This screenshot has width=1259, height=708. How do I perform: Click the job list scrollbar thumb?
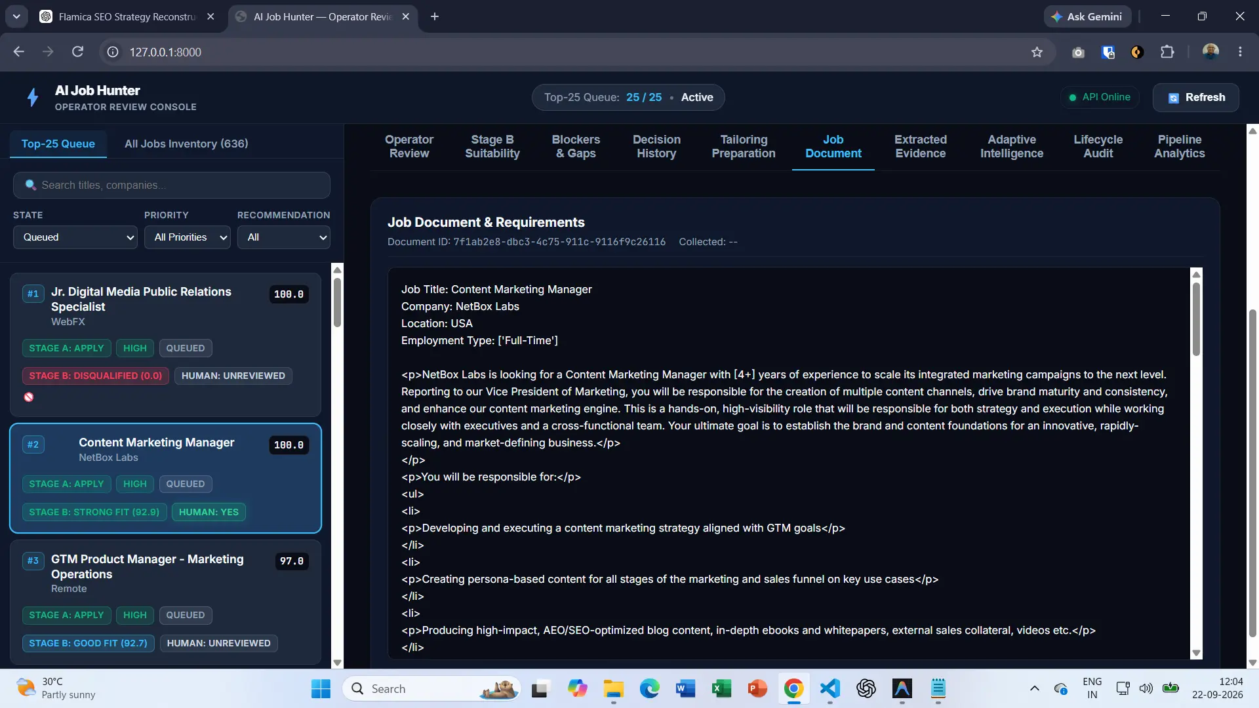[x=337, y=302]
